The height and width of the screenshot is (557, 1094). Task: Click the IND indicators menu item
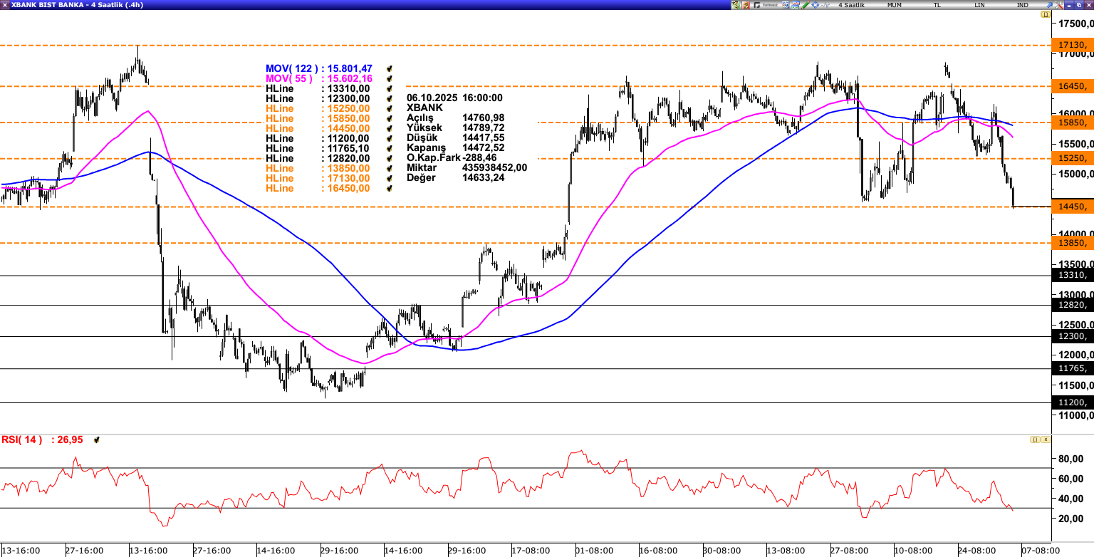click(x=1022, y=5)
